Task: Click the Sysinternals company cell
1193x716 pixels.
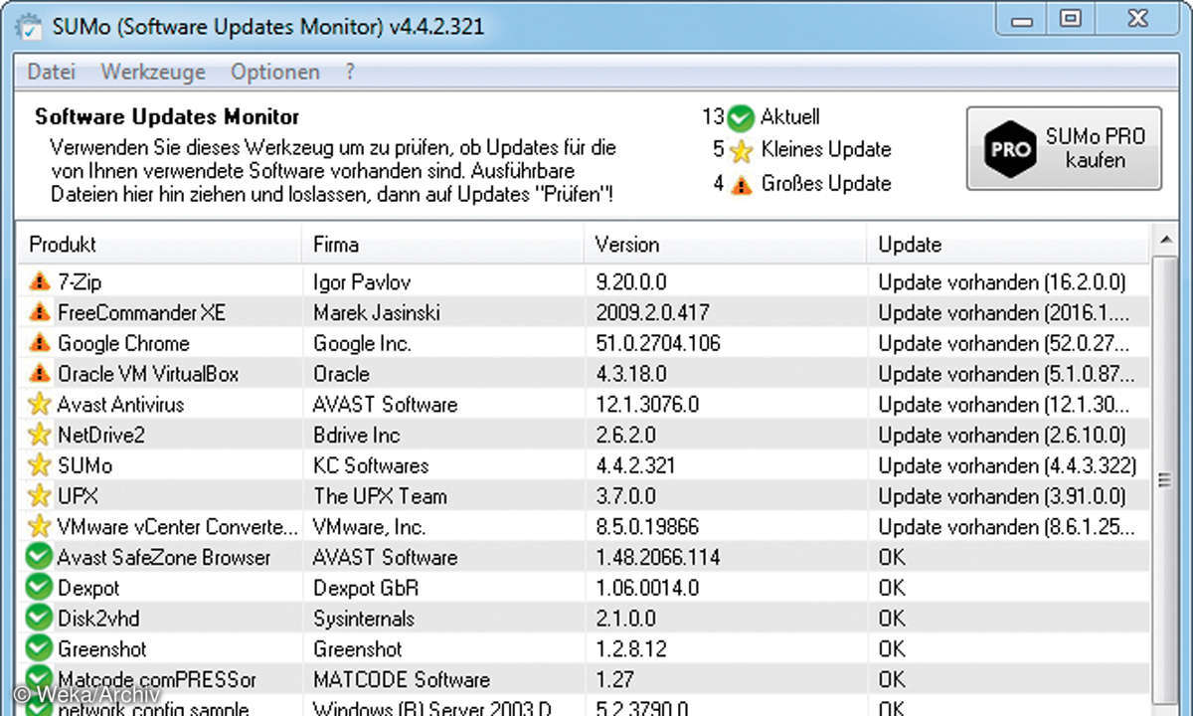Action: tap(364, 619)
